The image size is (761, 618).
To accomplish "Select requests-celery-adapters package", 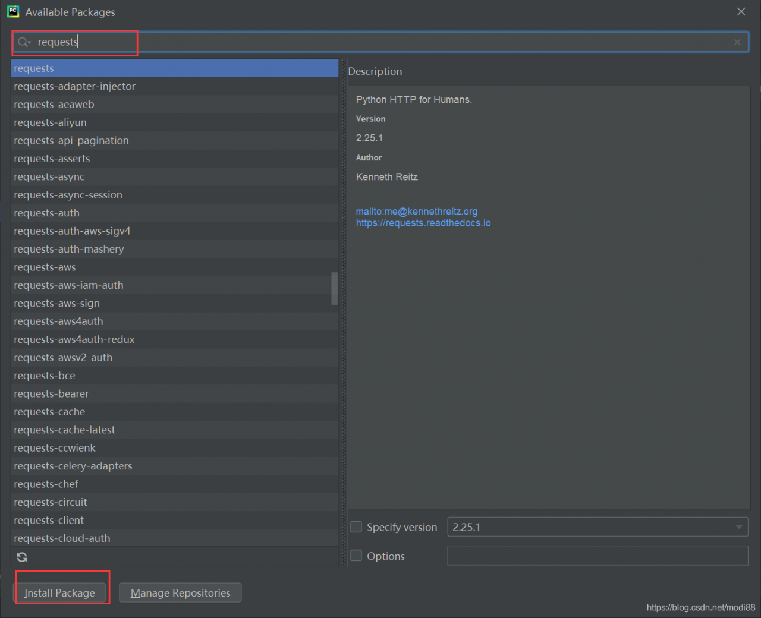I will pos(175,466).
